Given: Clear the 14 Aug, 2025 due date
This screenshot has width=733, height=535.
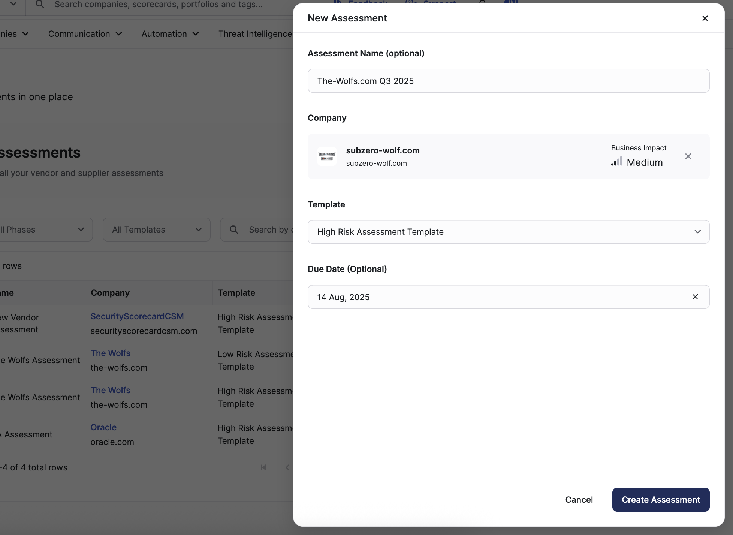Looking at the screenshot, I should [x=695, y=297].
